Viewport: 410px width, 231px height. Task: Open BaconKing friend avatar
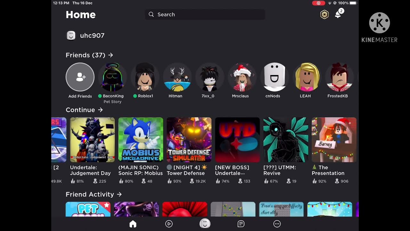tap(112, 77)
